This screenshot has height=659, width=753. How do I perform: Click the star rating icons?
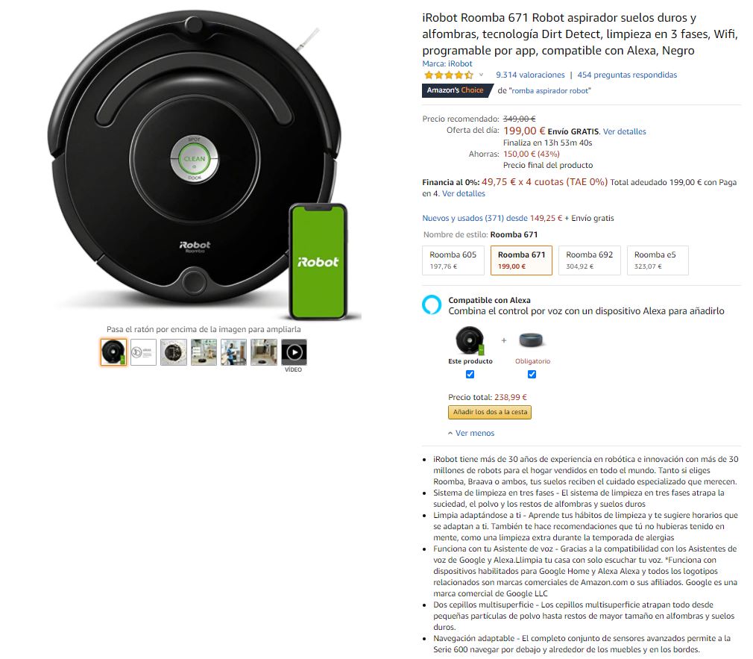[x=449, y=75]
